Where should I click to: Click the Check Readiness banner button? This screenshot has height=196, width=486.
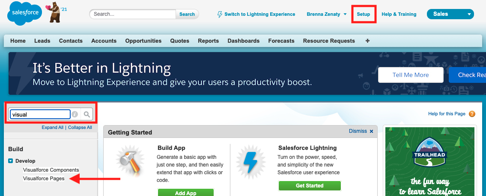click(468, 75)
